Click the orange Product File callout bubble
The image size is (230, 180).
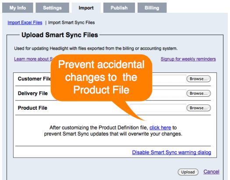click(x=101, y=78)
